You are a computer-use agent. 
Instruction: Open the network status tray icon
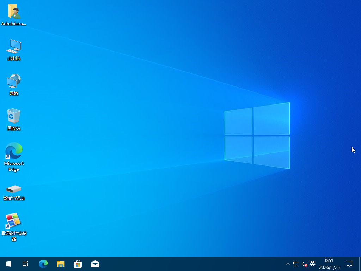click(x=295, y=264)
